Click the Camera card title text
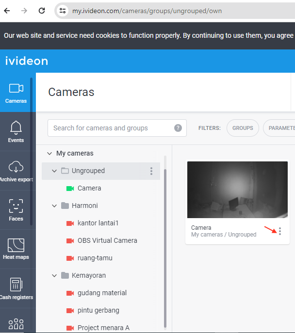The height and width of the screenshot is (333, 295). tap(201, 228)
